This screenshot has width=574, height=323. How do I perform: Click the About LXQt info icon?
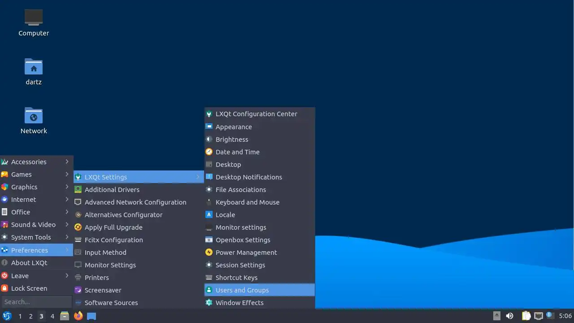(4, 263)
